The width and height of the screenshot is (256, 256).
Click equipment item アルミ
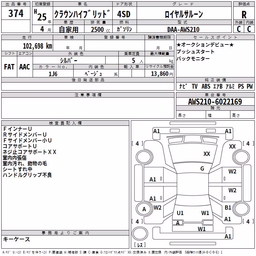click(x=230, y=86)
